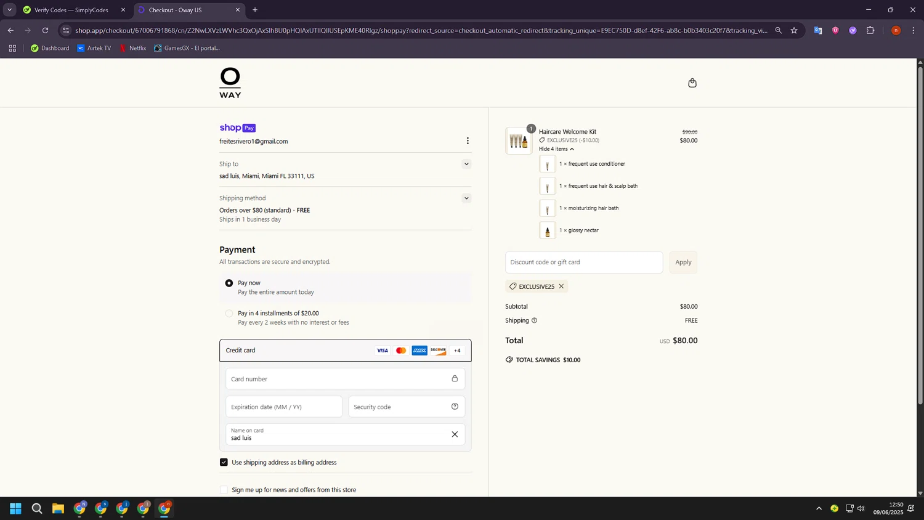
Task: Open the shopping bag cart icon
Action: point(692,83)
